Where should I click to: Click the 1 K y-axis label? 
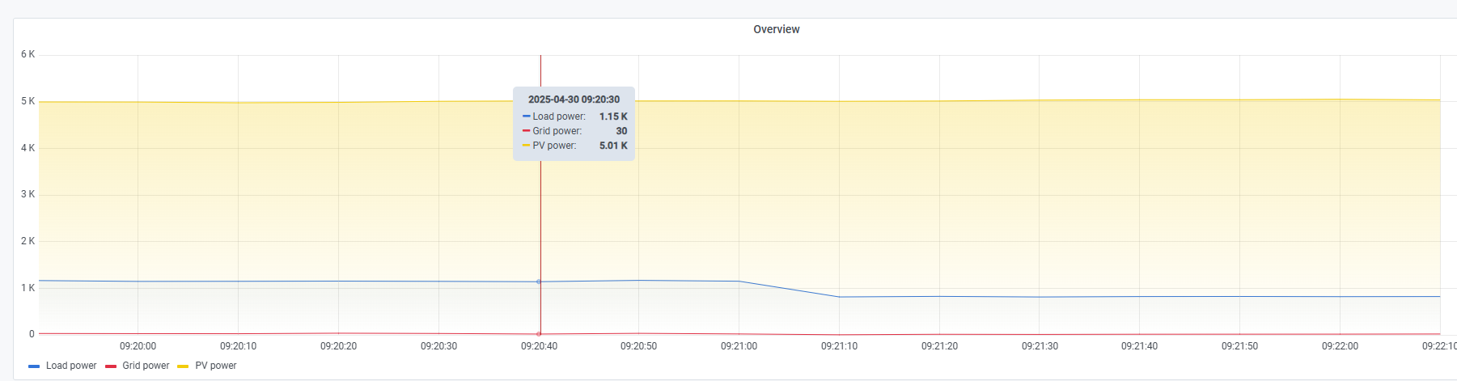point(28,288)
